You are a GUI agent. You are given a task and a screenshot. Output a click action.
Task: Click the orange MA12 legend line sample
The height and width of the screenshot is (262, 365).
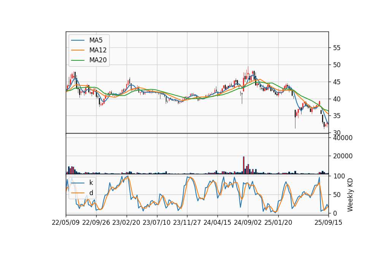tap(78, 50)
